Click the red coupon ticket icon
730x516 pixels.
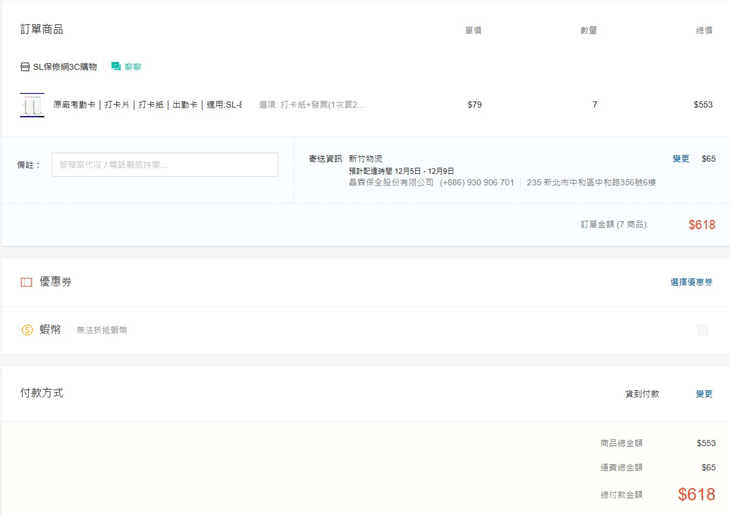(26, 282)
